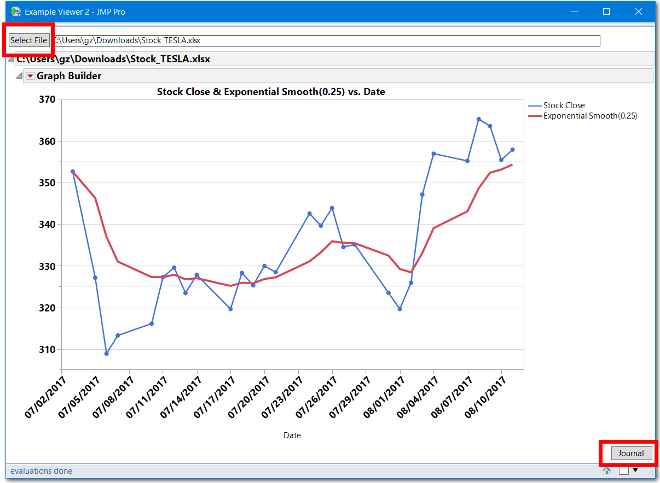
Task: Click the 07/08/2017 x-axis label
Action: point(113,398)
